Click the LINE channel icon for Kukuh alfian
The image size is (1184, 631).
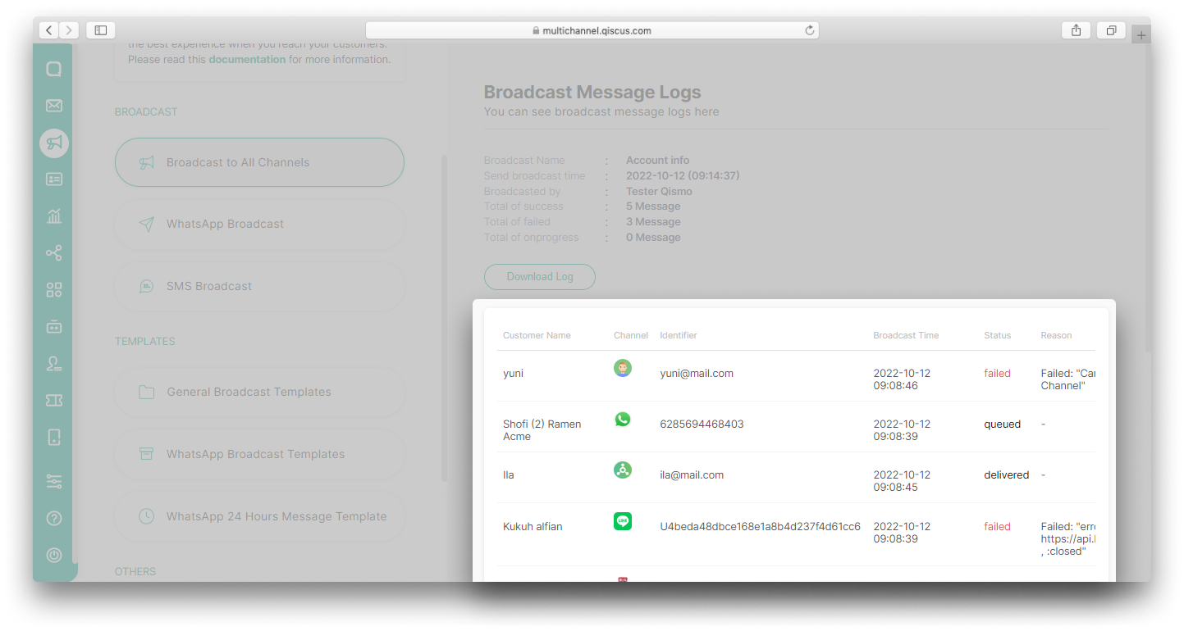[623, 521]
